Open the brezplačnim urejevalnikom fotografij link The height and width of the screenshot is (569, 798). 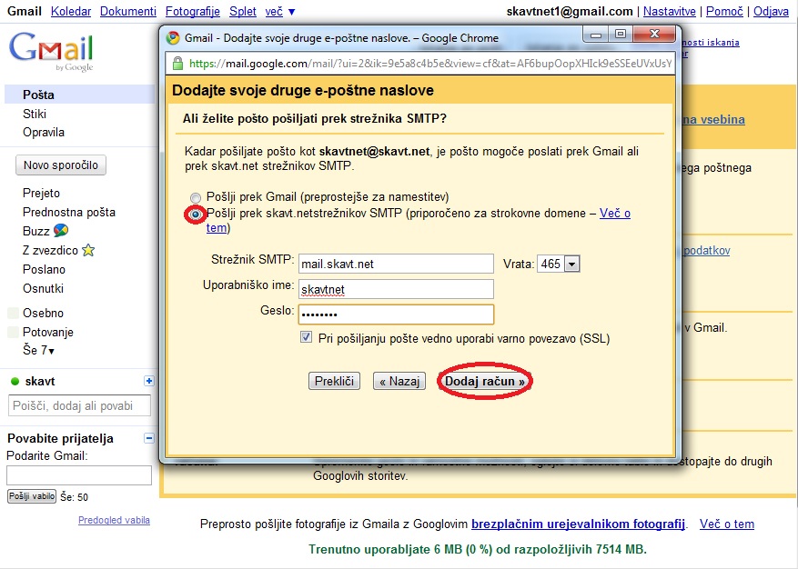578,524
